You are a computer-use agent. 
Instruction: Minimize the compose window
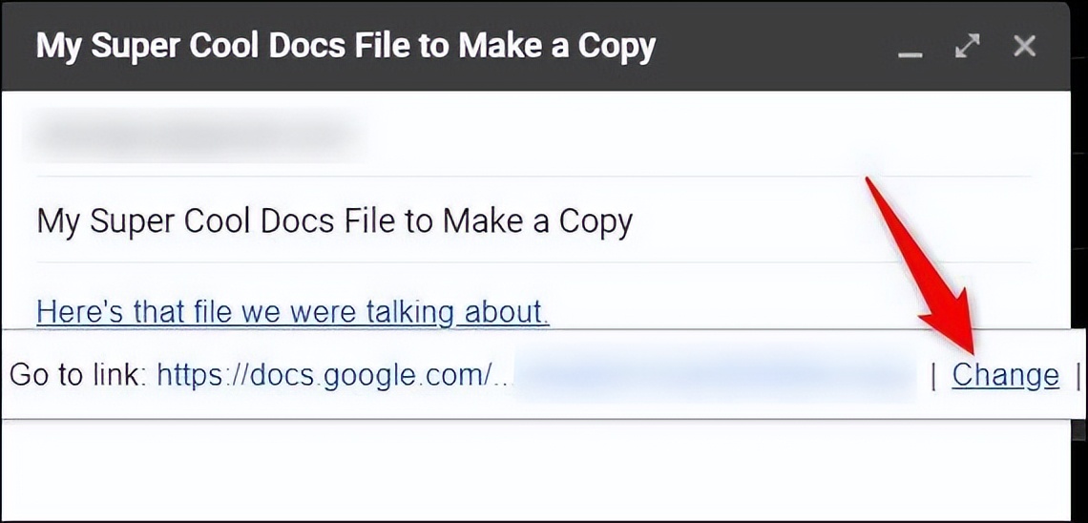coord(910,47)
